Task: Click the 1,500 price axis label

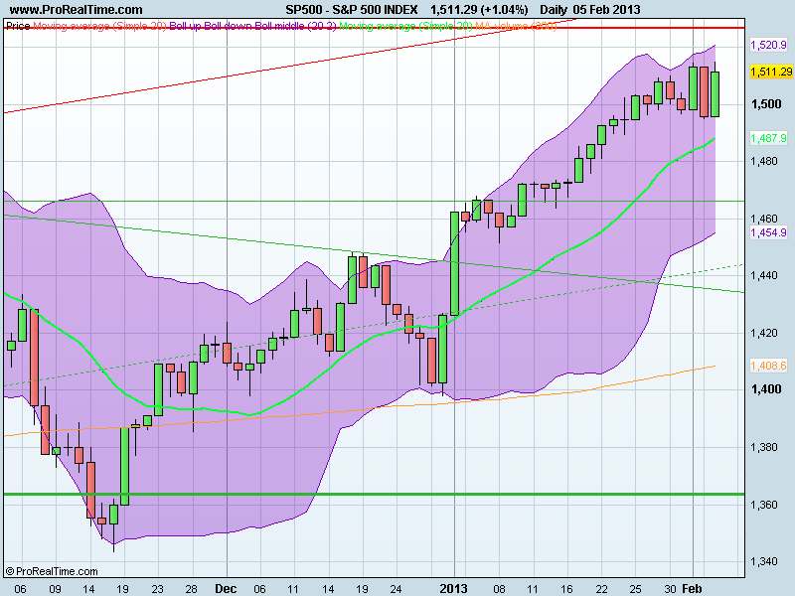Action: click(x=766, y=104)
